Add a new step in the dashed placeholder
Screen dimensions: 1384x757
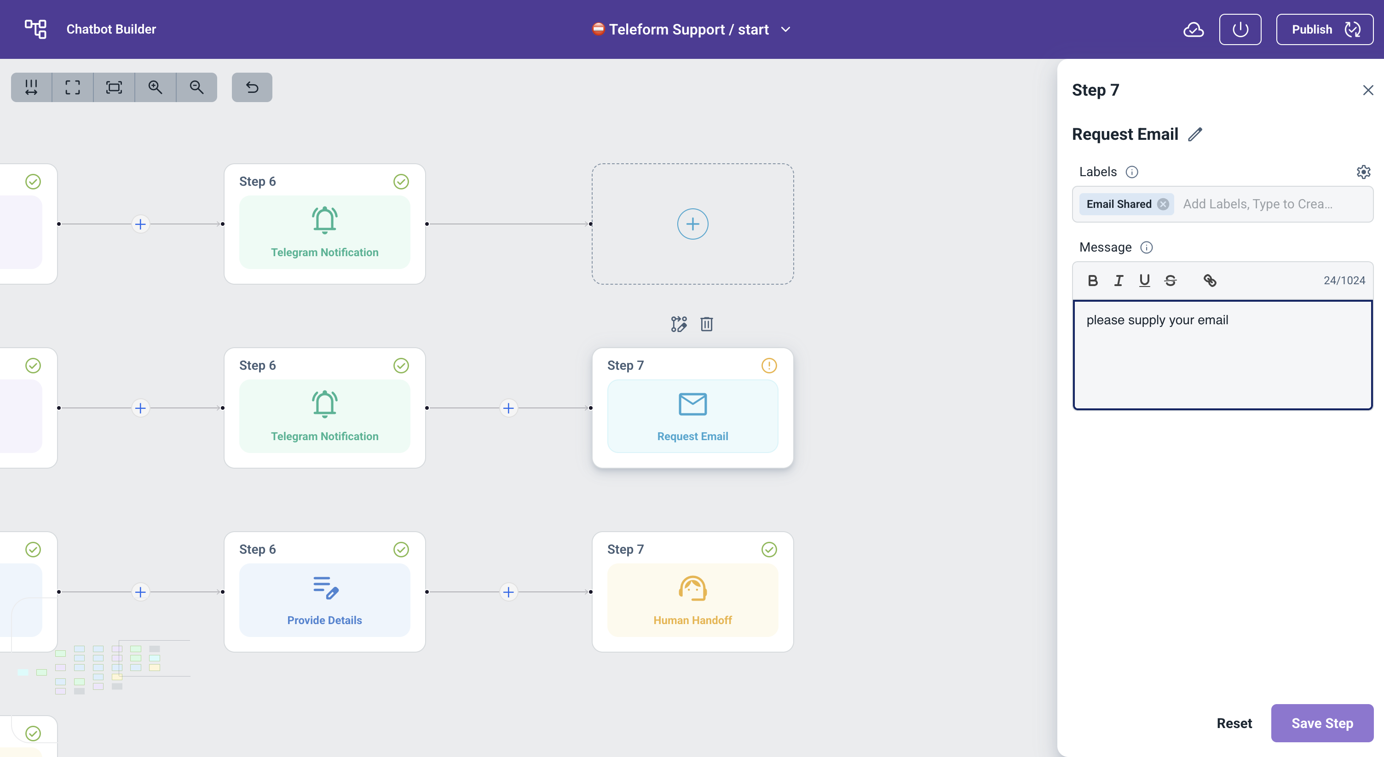coord(692,224)
